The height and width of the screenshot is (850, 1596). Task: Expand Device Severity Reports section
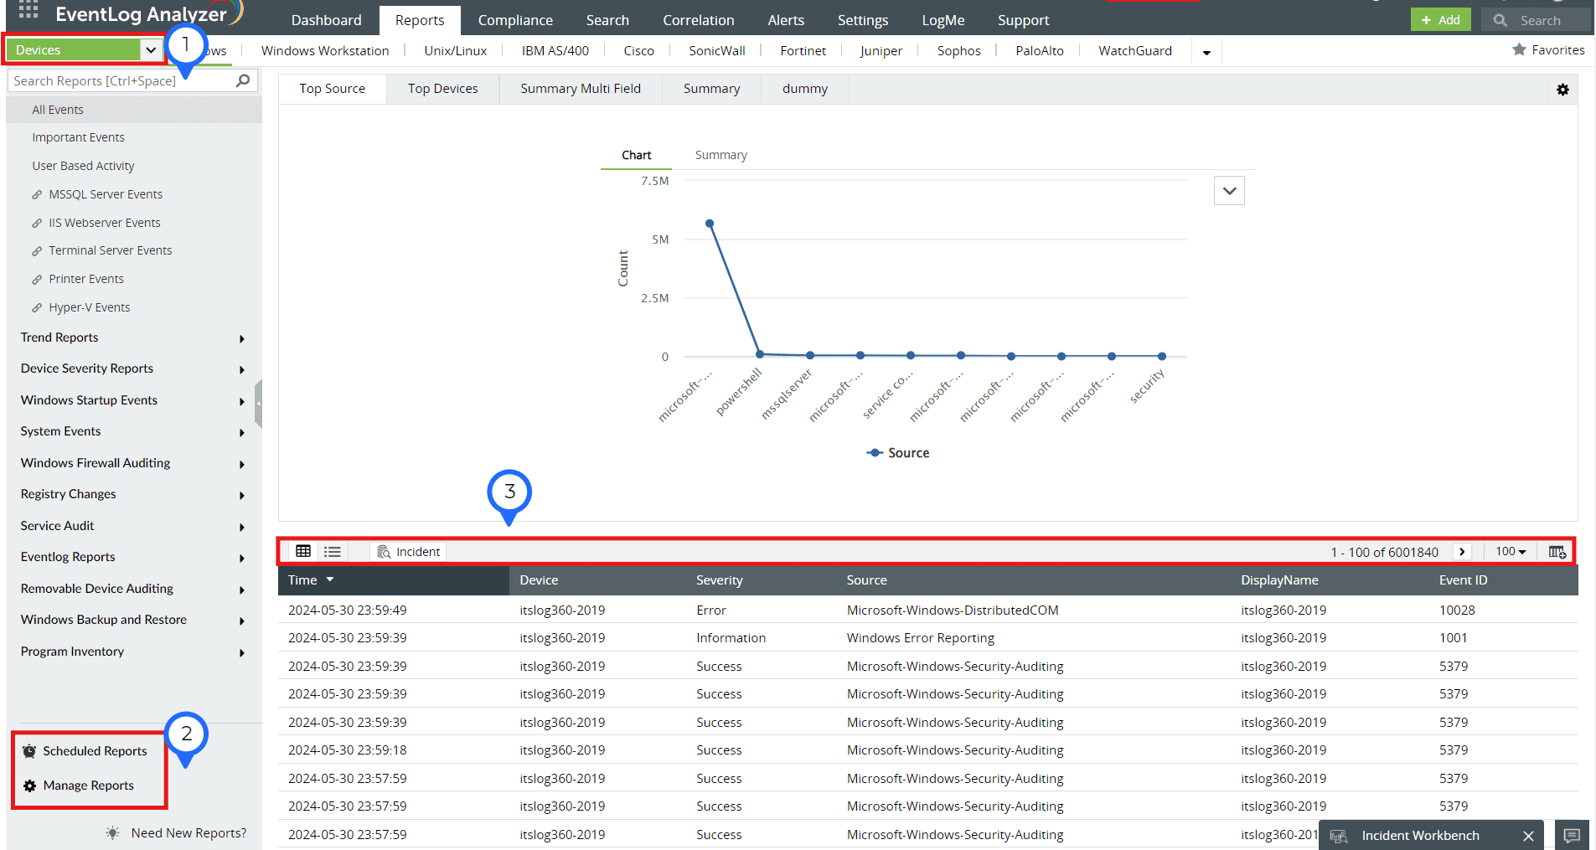241,370
